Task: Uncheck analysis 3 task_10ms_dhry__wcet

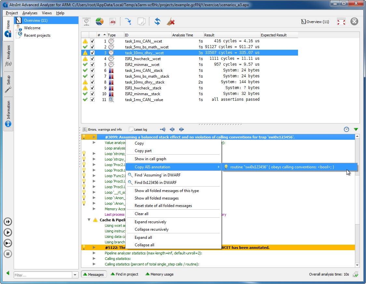Action: (92, 53)
